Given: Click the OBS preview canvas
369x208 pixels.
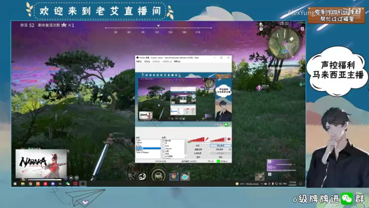Looking at the screenshot, I should click(x=183, y=99).
